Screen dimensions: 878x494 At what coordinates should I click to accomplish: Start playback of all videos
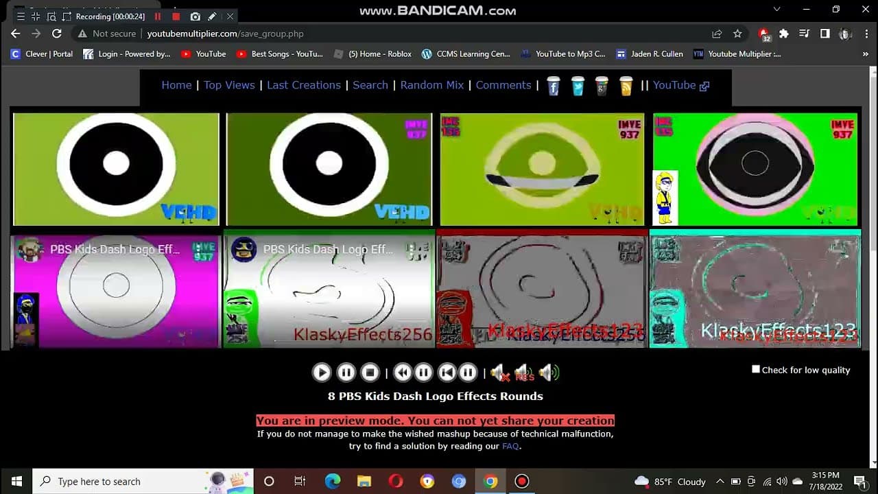[321, 373]
